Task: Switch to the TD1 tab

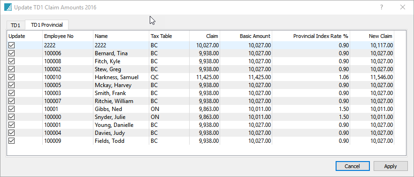Action: point(15,25)
